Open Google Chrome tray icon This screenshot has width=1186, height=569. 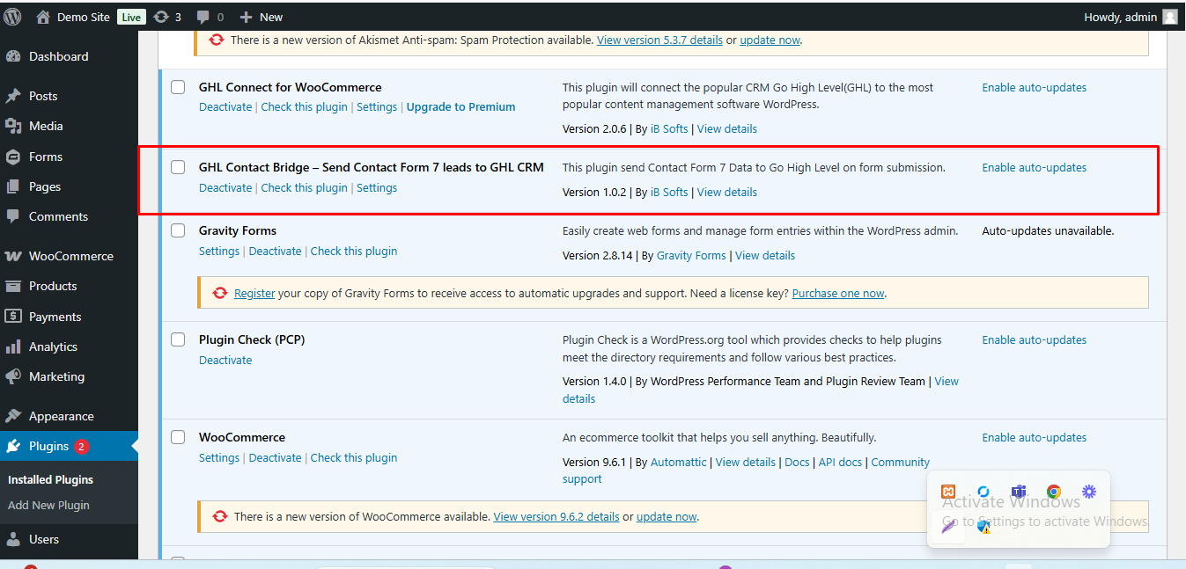click(1054, 492)
